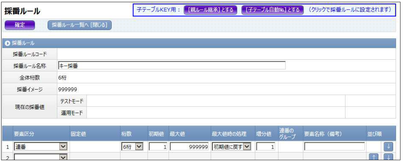Click the 要素区分 column header
Screen dimensions: 403x162
point(24,134)
